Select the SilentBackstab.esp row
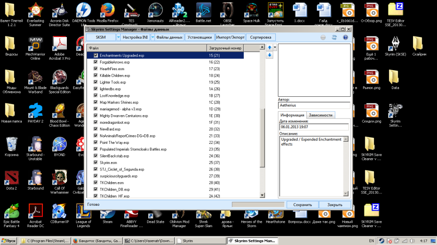Viewport: 437px width, 245px height. [x=165, y=156]
